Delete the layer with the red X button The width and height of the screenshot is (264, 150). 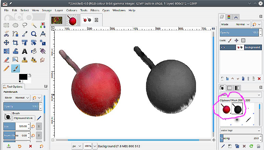tap(259, 79)
